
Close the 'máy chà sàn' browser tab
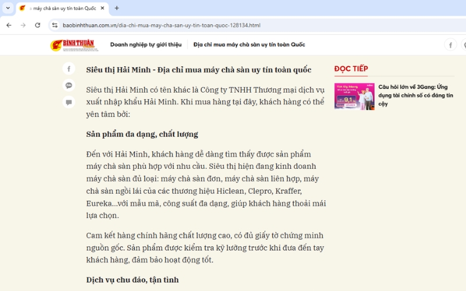tap(103, 8)
